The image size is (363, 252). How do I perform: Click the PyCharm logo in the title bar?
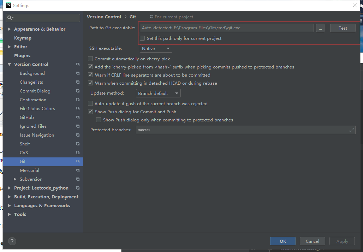point(8,5)
